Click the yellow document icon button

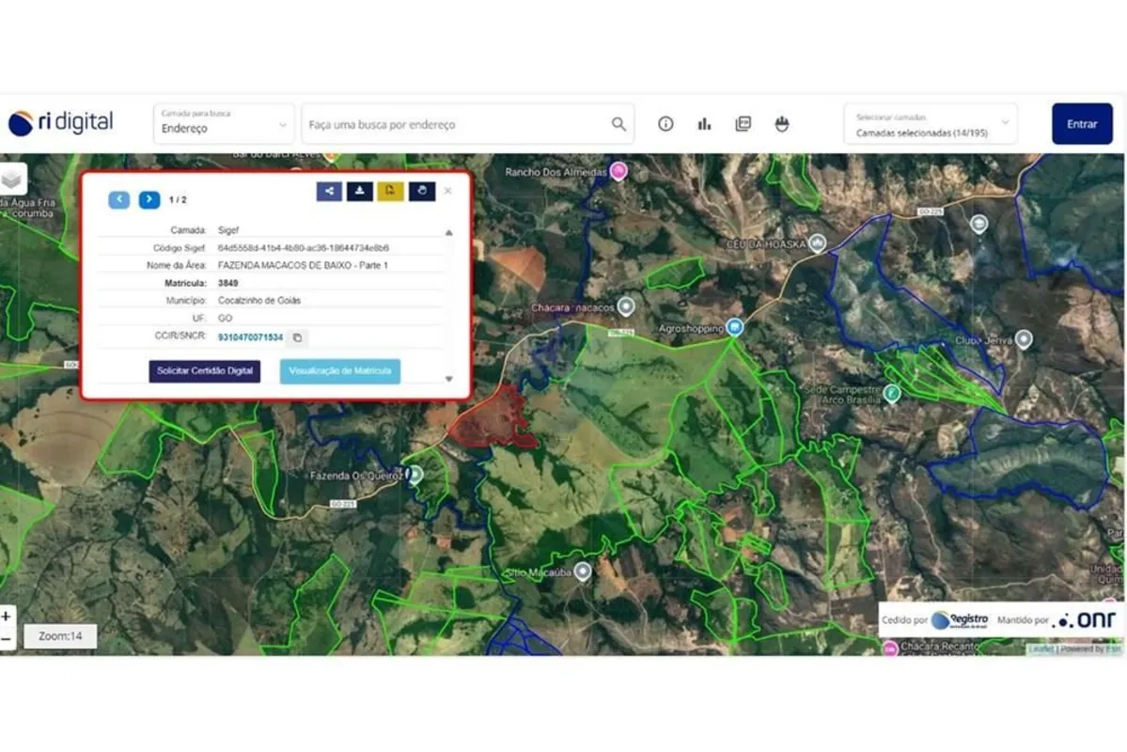[391, 192]
